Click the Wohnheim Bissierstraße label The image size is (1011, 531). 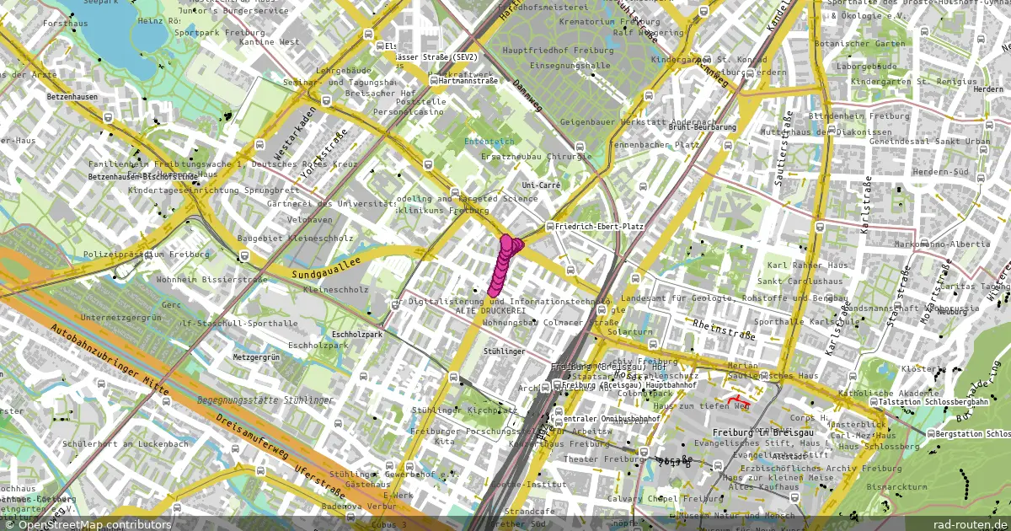pos(211,279)
